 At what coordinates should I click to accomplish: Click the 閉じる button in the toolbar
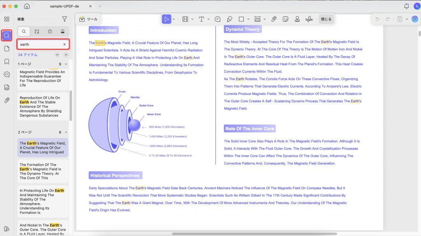(326, 19)
